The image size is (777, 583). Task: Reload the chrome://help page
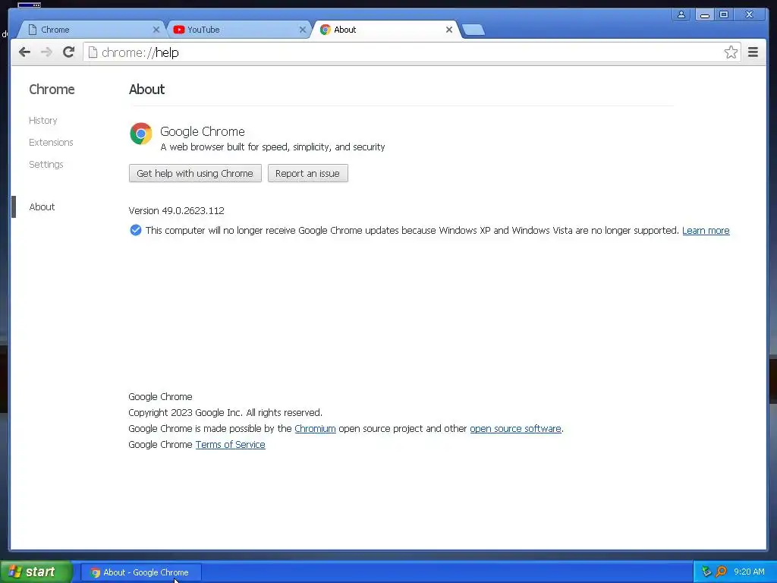point(69,52)
